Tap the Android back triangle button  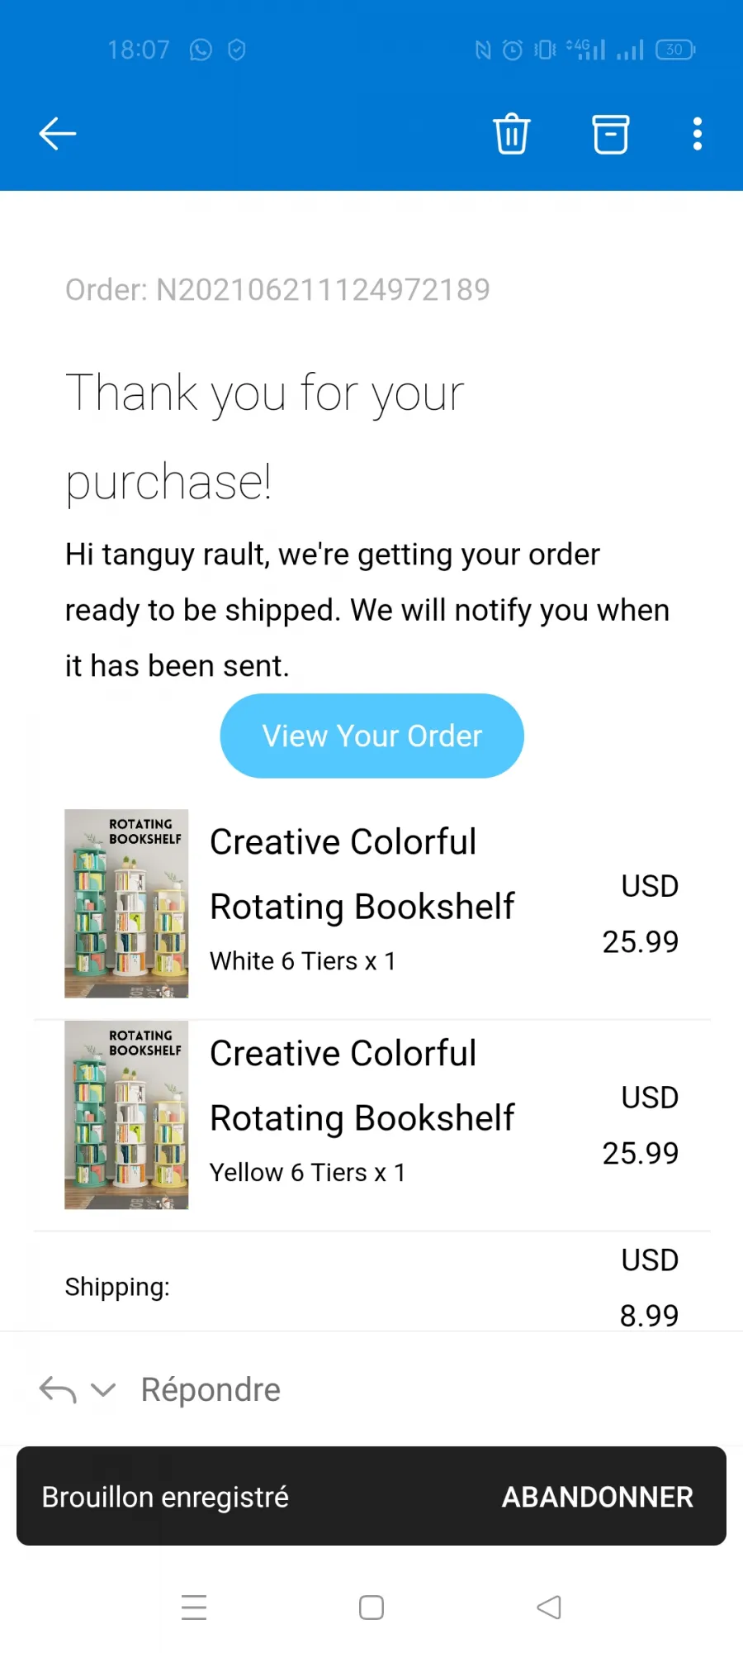click(549, 1608)
